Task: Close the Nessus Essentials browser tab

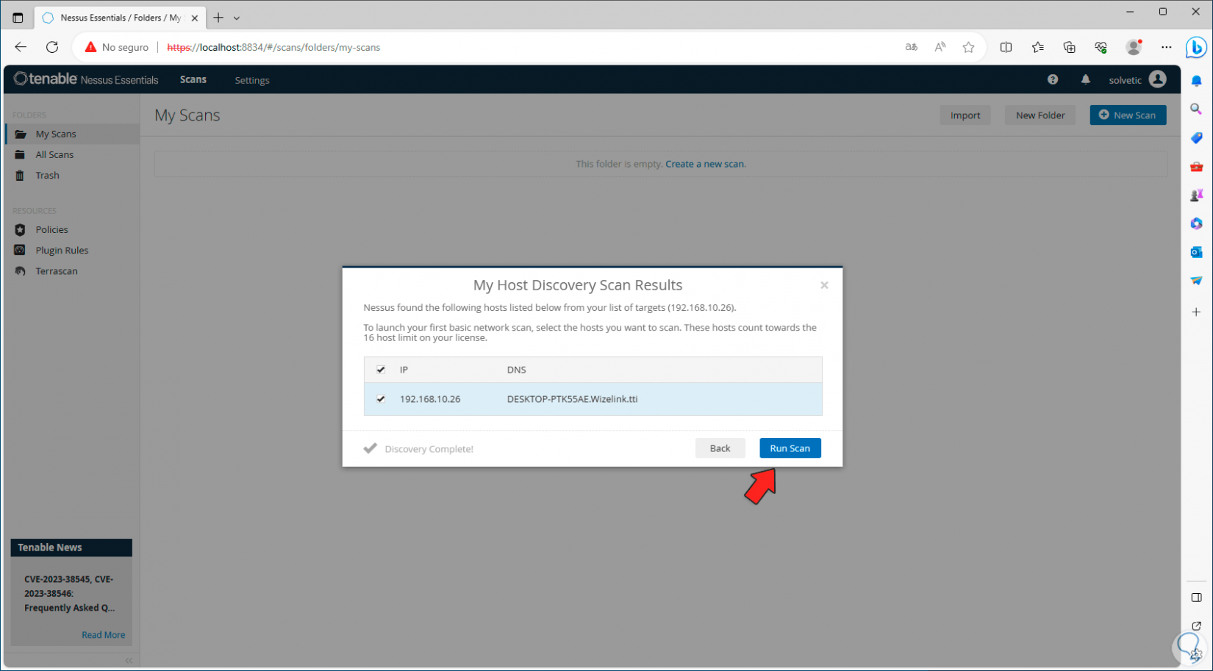Action: [195, 18]
